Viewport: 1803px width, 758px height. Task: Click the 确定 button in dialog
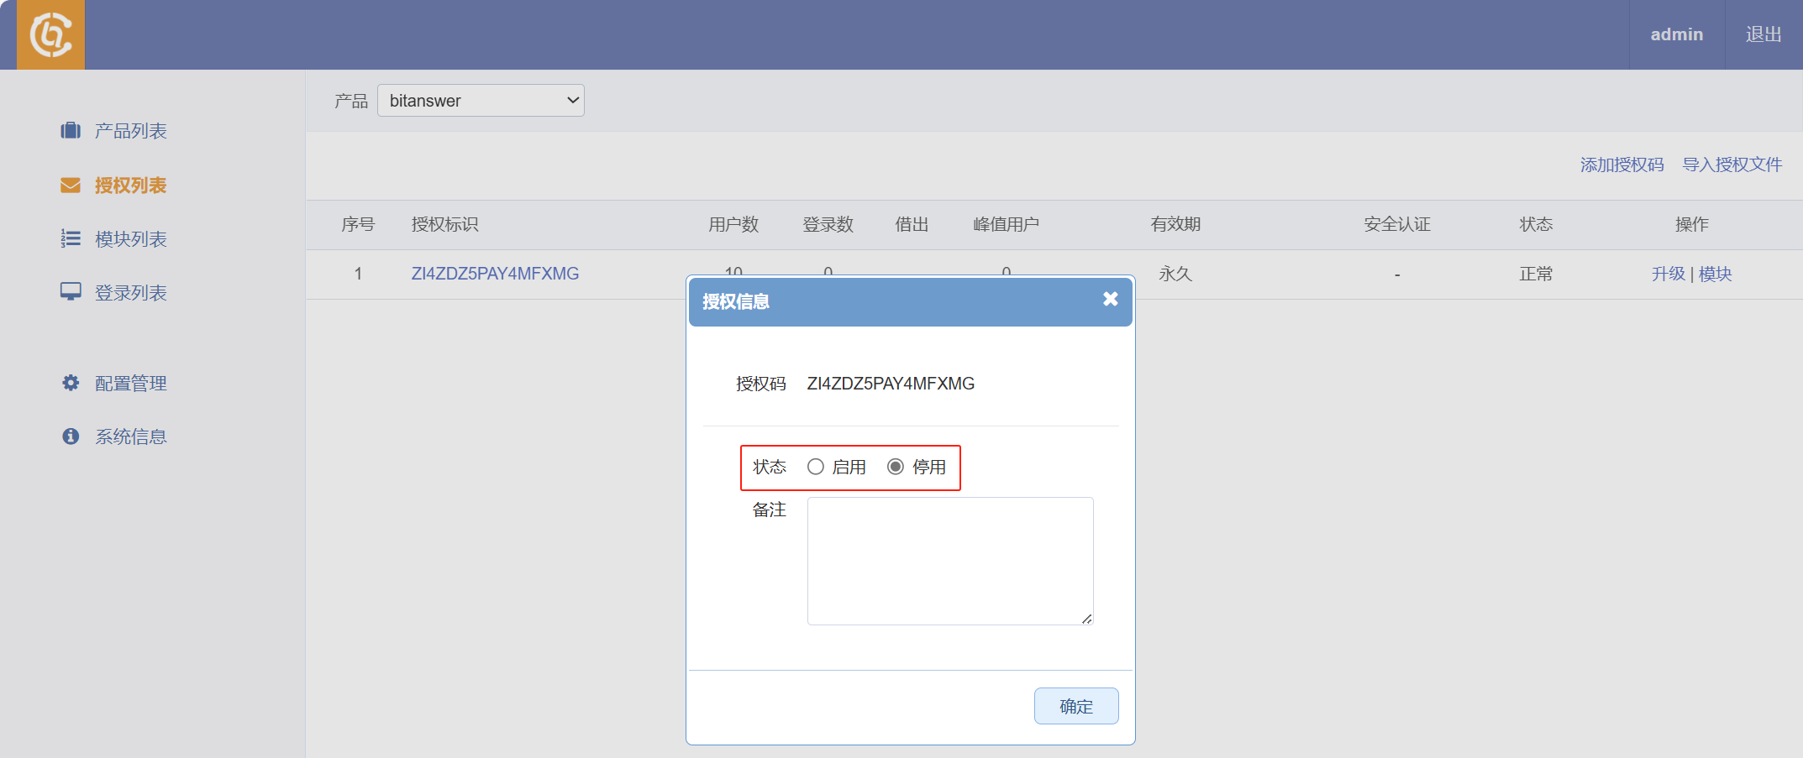[x=1076, y=706]
